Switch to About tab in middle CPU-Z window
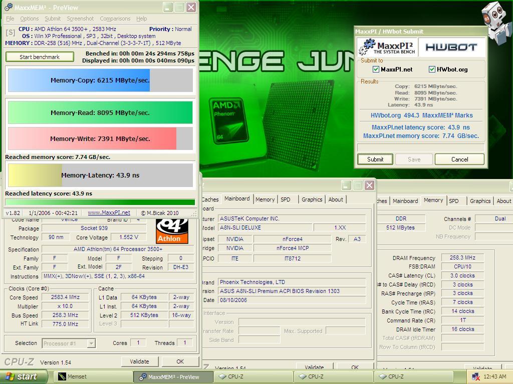 [336, 199]
